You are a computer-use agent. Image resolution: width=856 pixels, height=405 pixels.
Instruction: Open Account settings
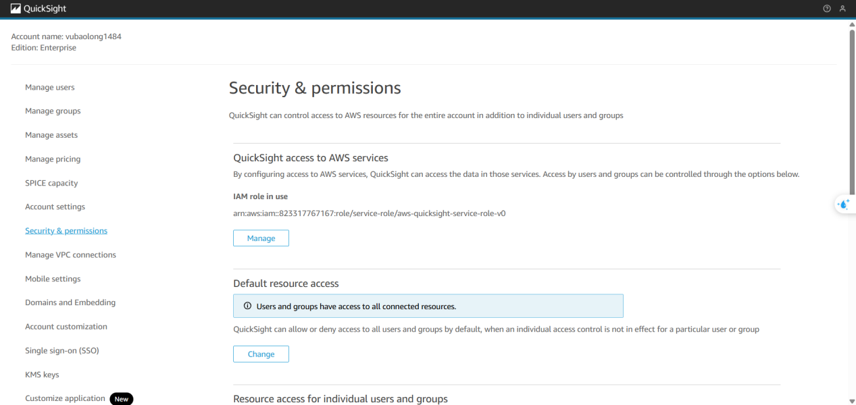[x=55, y=207]
